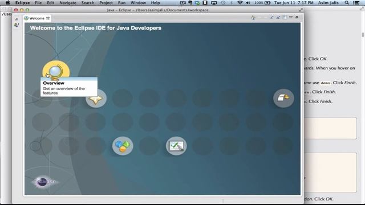Open the Help menu
Image resolution: width=365 pixels, height=205 pixels.
click(155, 3)
